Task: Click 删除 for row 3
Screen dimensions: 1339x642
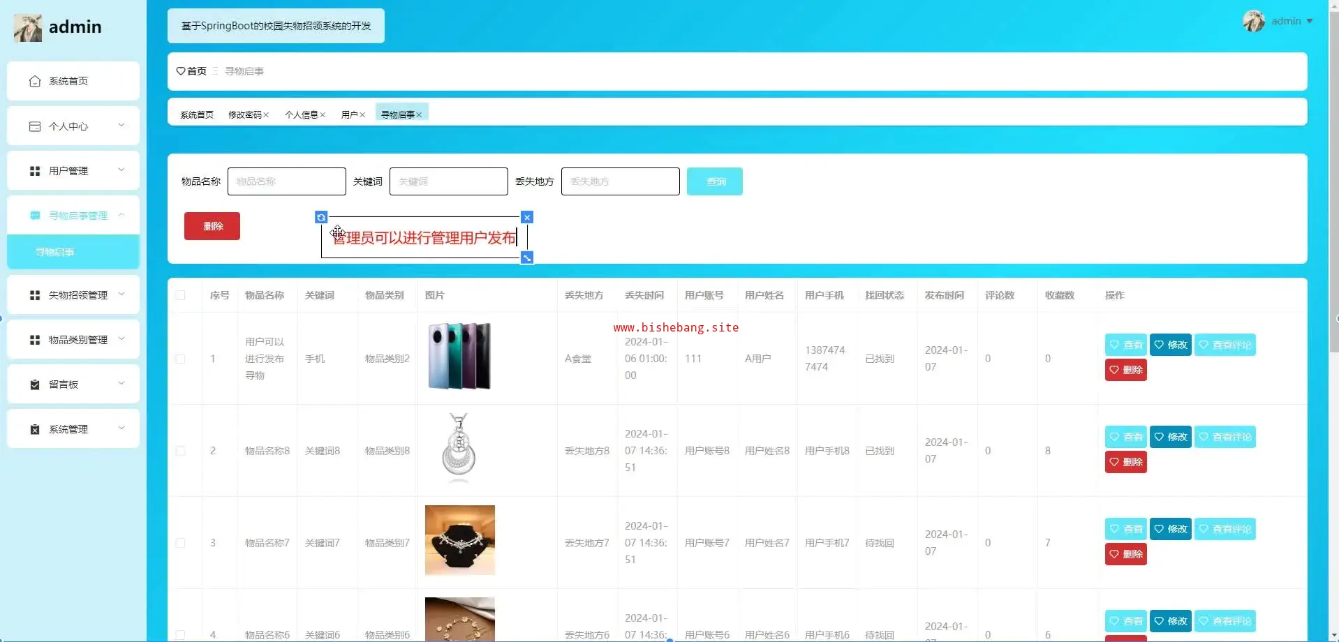Action: tap(1126, 554)
